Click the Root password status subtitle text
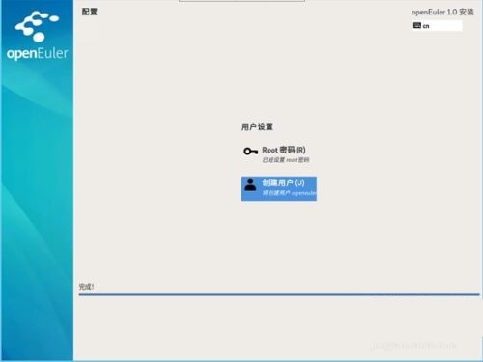The image size is (483, 362). pos(286,160)
